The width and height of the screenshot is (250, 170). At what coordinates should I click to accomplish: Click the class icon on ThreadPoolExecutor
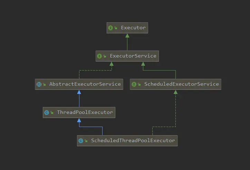[x=47, y=113]
